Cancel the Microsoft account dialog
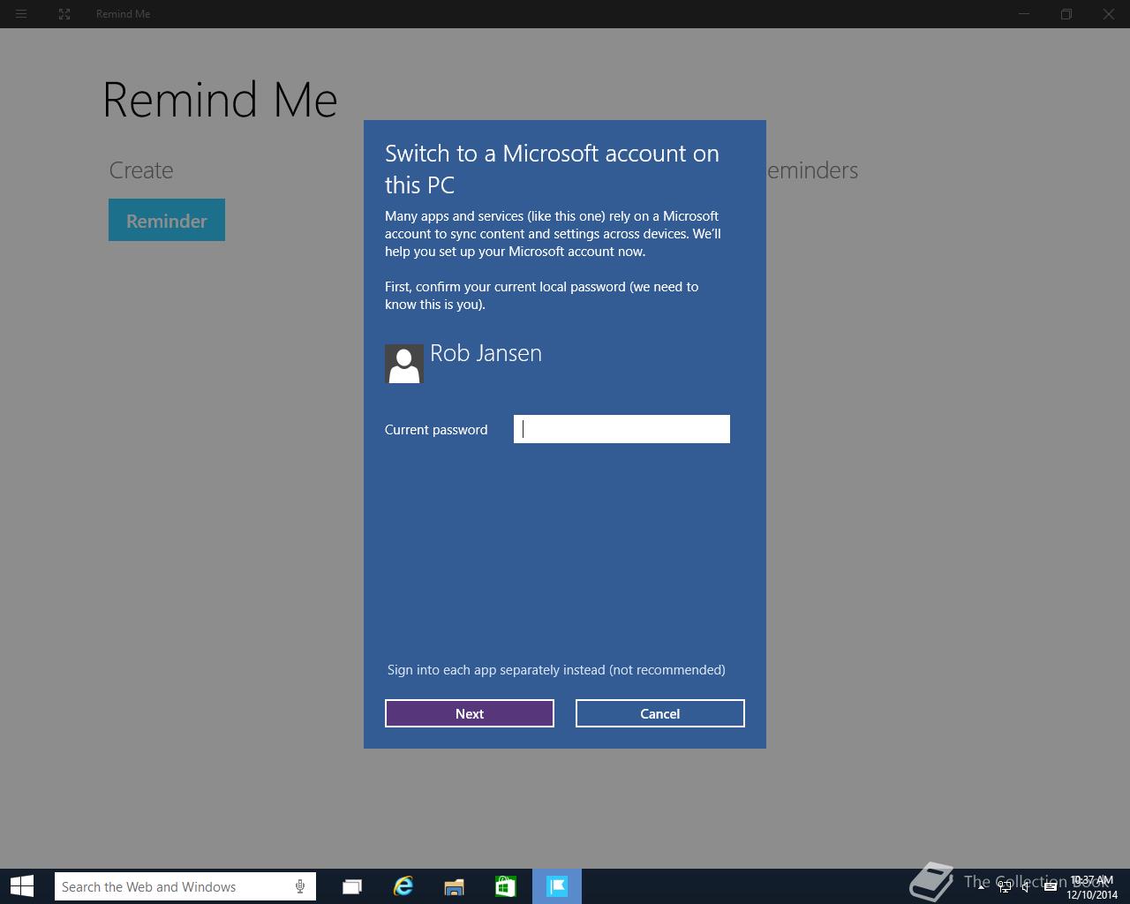 (660, 713)
